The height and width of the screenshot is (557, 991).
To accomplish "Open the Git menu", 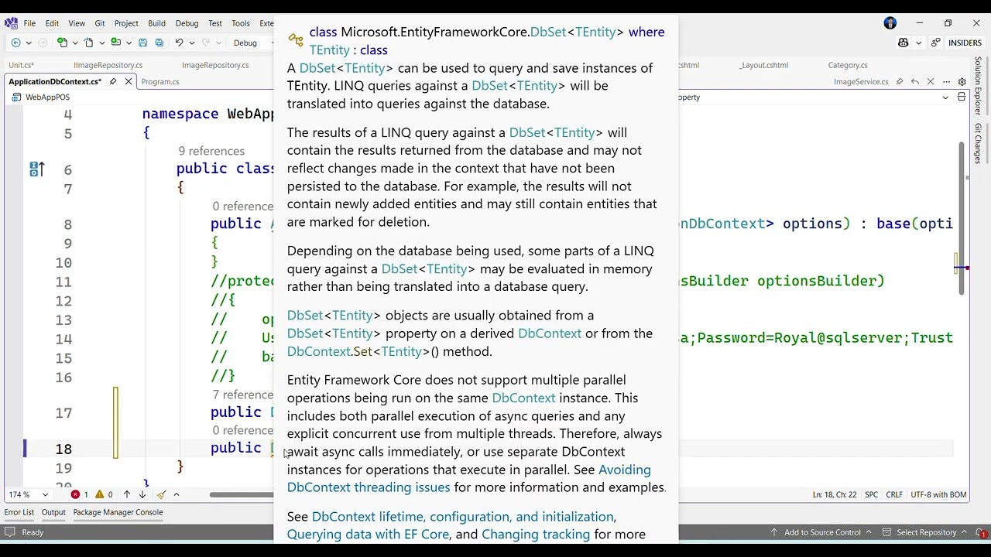I will (100, 23).
